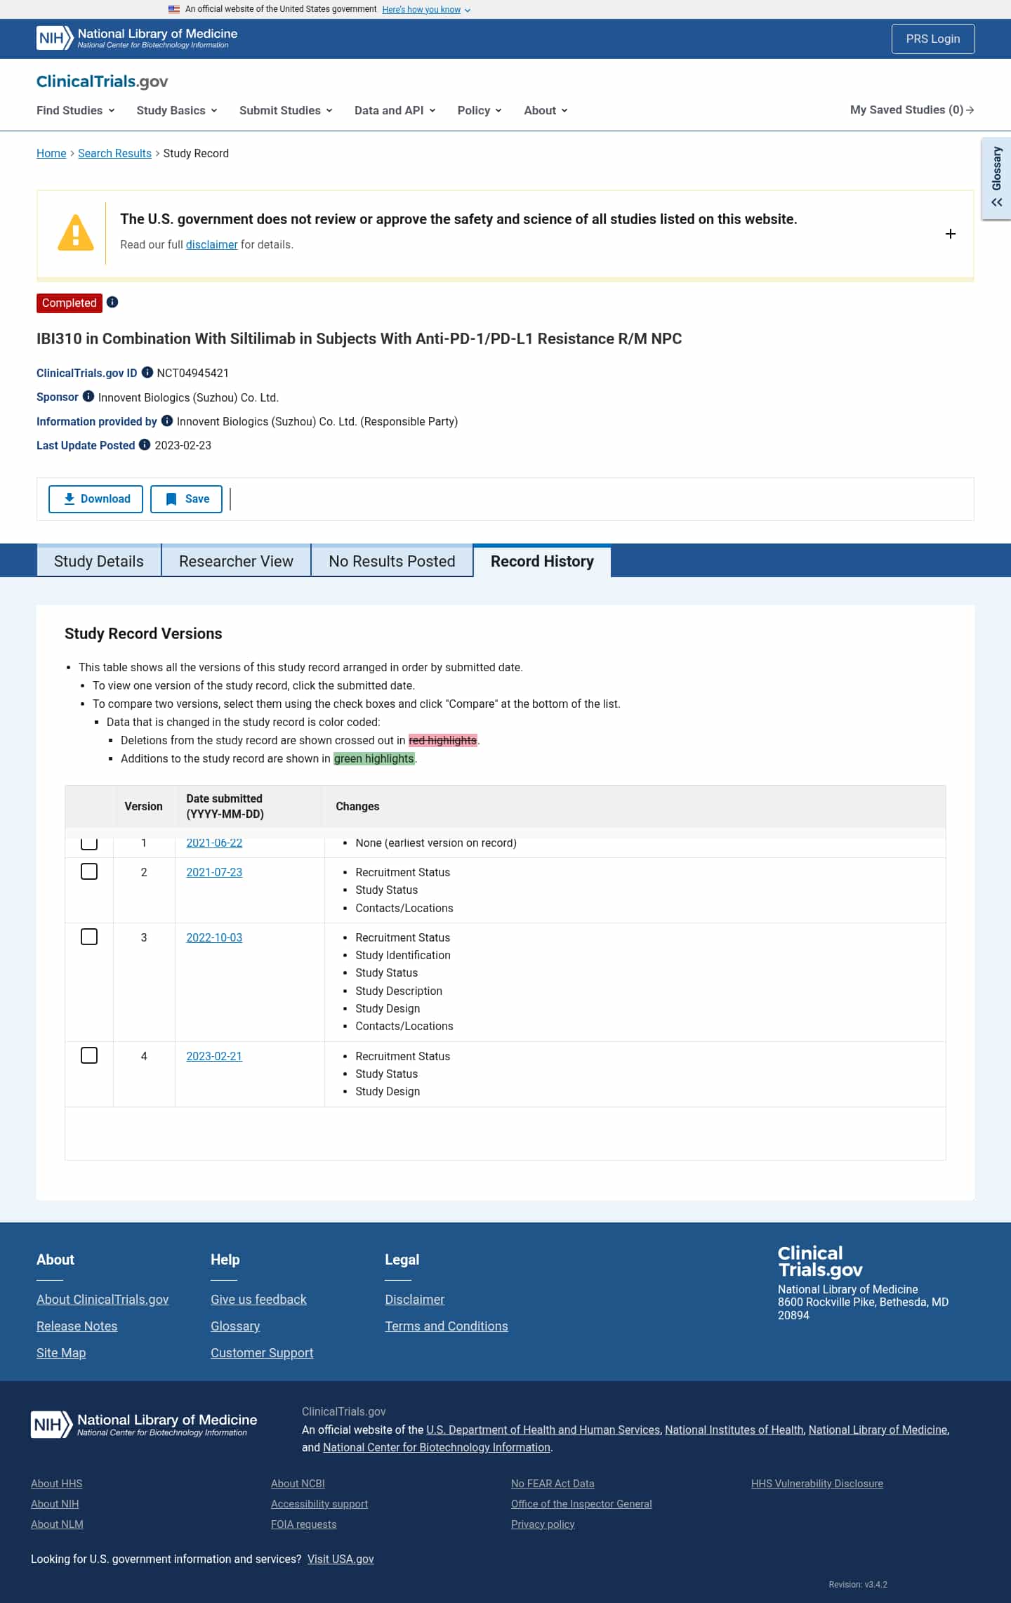Click Give us feedback footer link

pyautogui.click(x=258, y=1299)
